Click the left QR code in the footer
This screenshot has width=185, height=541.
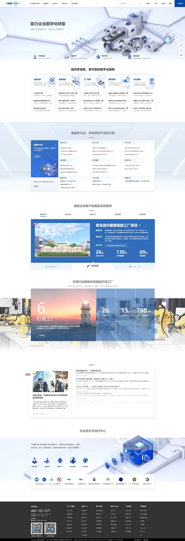37,528
